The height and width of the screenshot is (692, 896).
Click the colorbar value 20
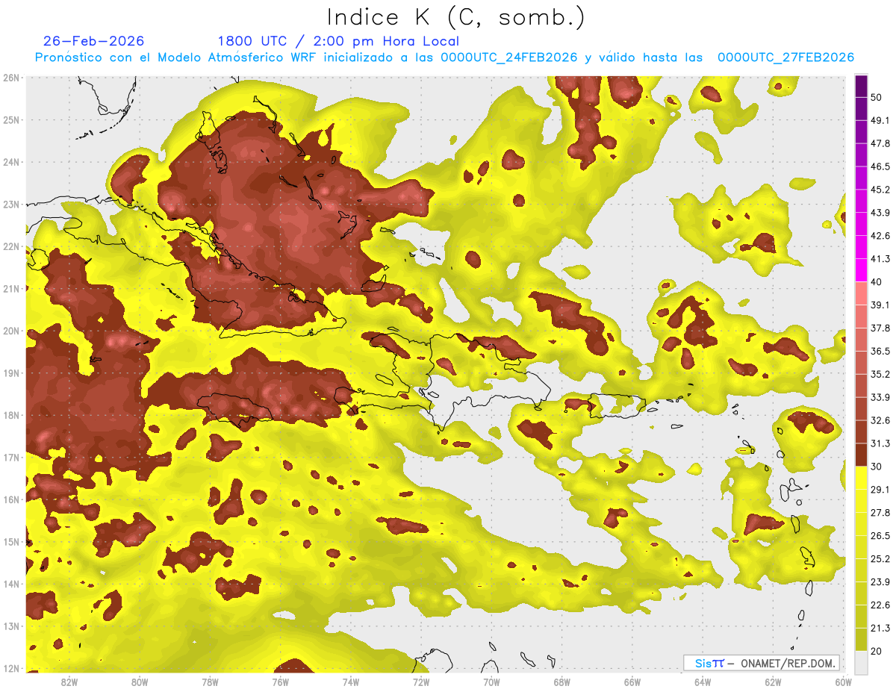click(x=877, y=652)
